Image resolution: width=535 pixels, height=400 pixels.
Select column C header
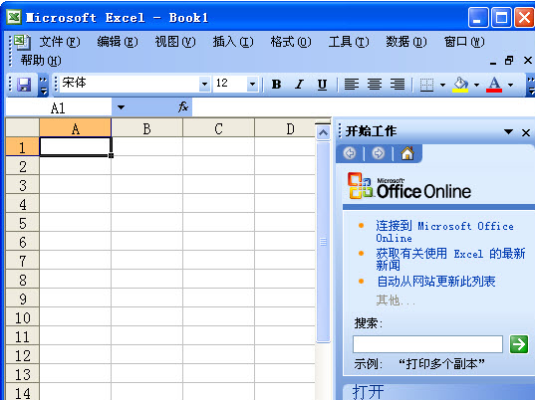click(x=219, y=128)
